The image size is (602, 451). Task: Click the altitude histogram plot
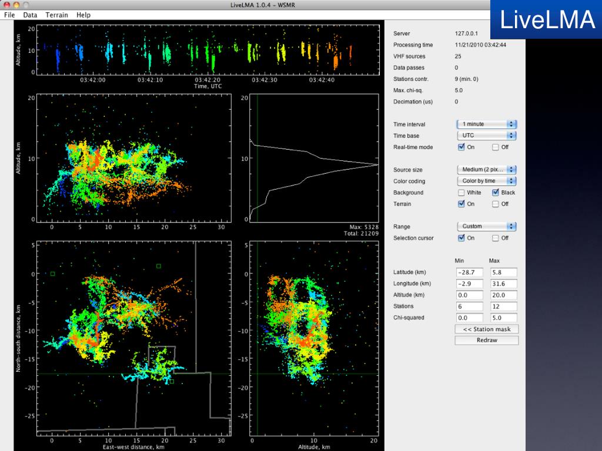[314, 158]
